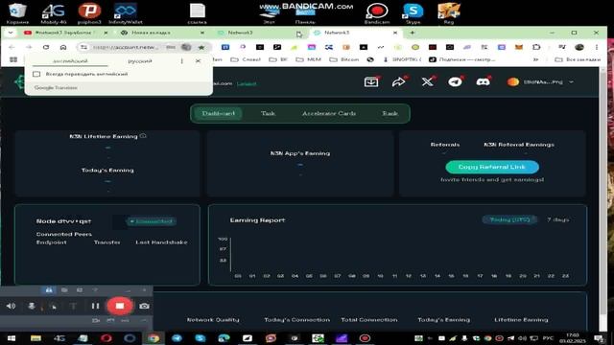Open the extensions puzzle icon

click(x=536, y=47)
